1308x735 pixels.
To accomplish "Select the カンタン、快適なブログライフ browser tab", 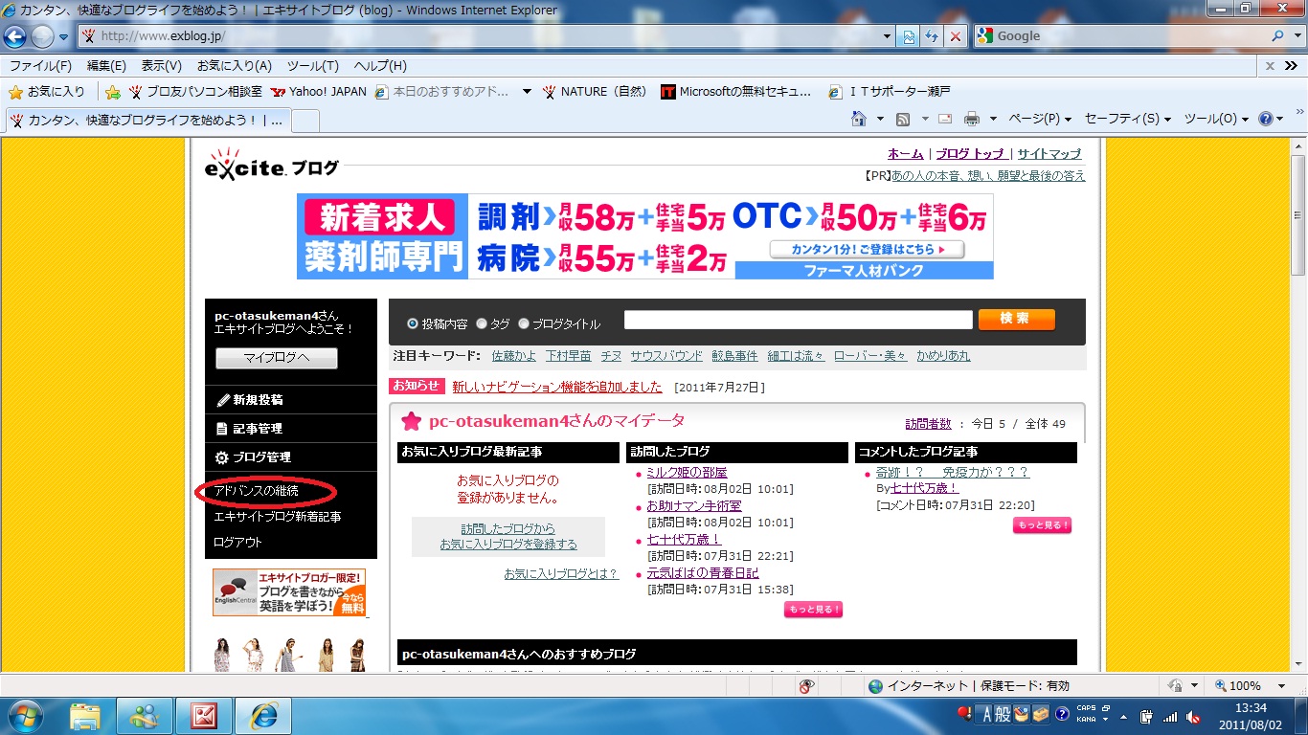I will [x=147, y=121].
